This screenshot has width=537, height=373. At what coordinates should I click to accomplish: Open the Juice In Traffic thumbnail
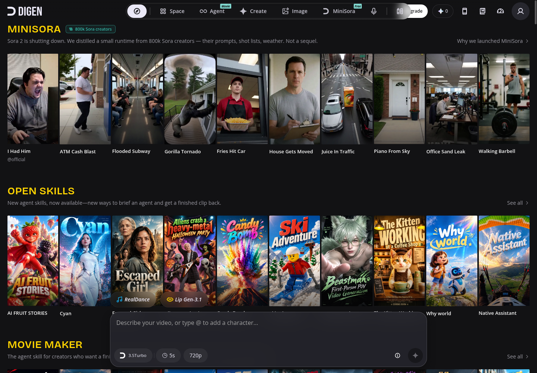(347, 99)
